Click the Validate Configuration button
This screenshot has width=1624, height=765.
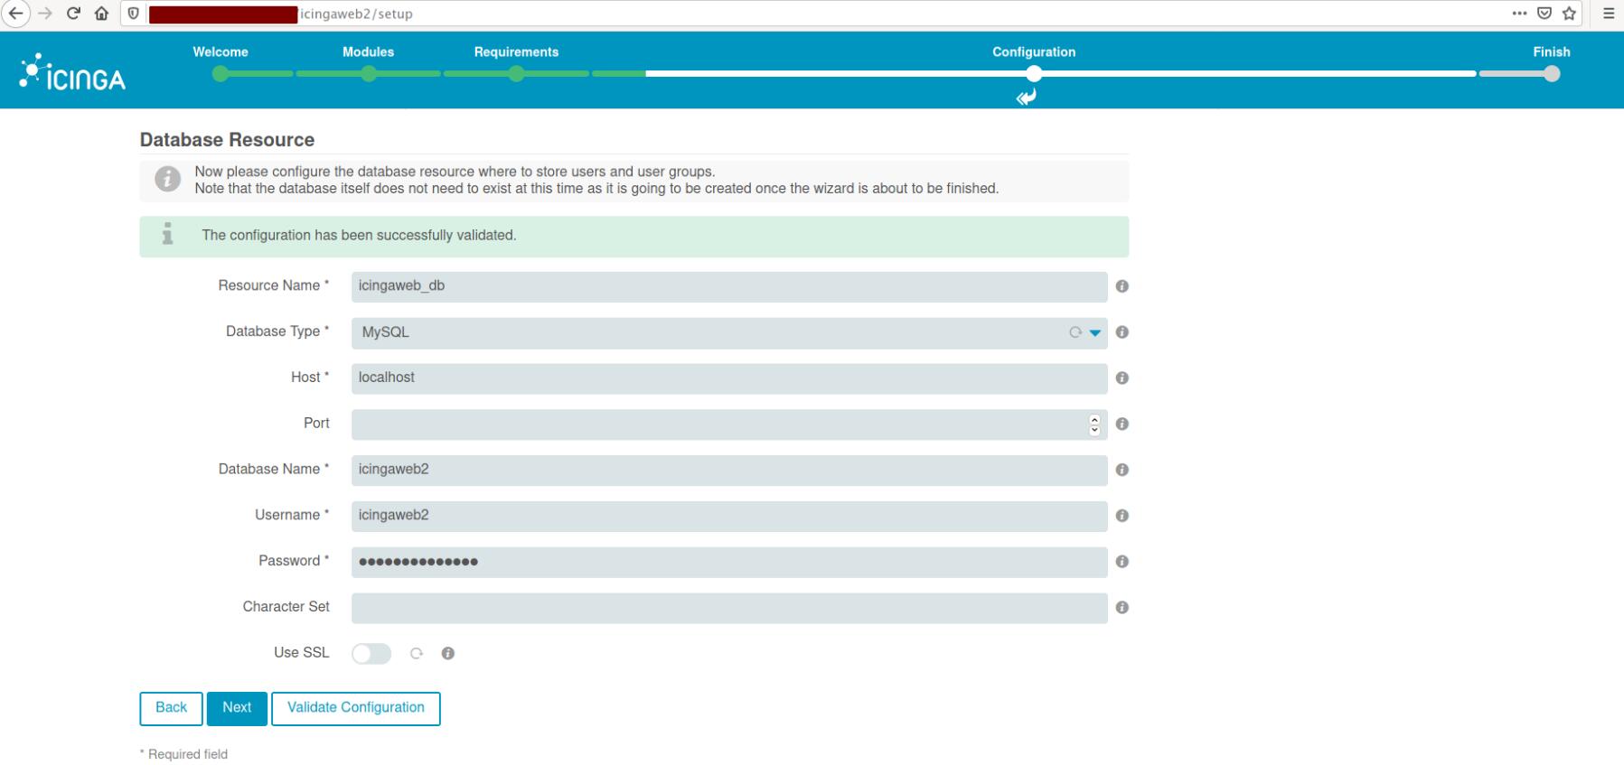pos(356,709)
